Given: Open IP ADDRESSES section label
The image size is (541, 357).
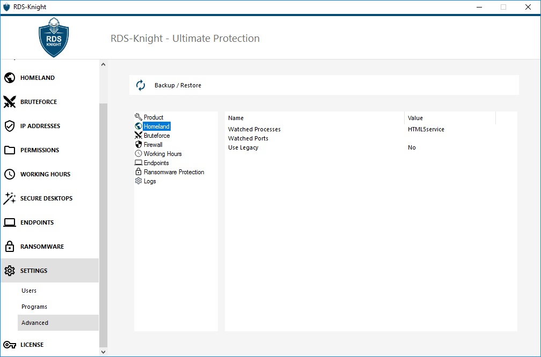Looking at the screenshot, I should coord(40,126).
